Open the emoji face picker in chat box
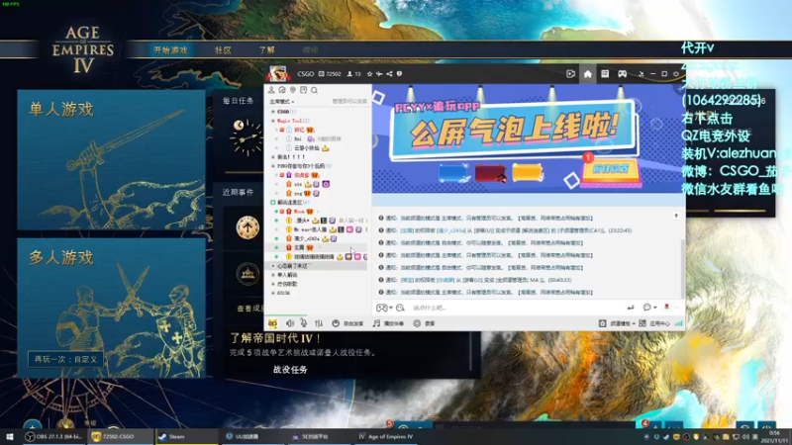The width and height of the screenshot is (792, 445). [401, 308]
